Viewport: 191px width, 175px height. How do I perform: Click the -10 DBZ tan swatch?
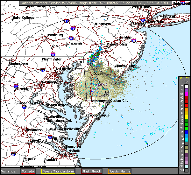click(186, 151)
